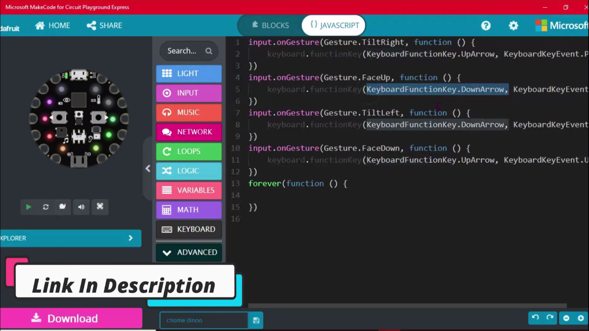Image resolution: width=589 pixels, height=331 pixels.
Task: Place cursor on Gesture.FaceUp code
Action: [x=357, y=78]
